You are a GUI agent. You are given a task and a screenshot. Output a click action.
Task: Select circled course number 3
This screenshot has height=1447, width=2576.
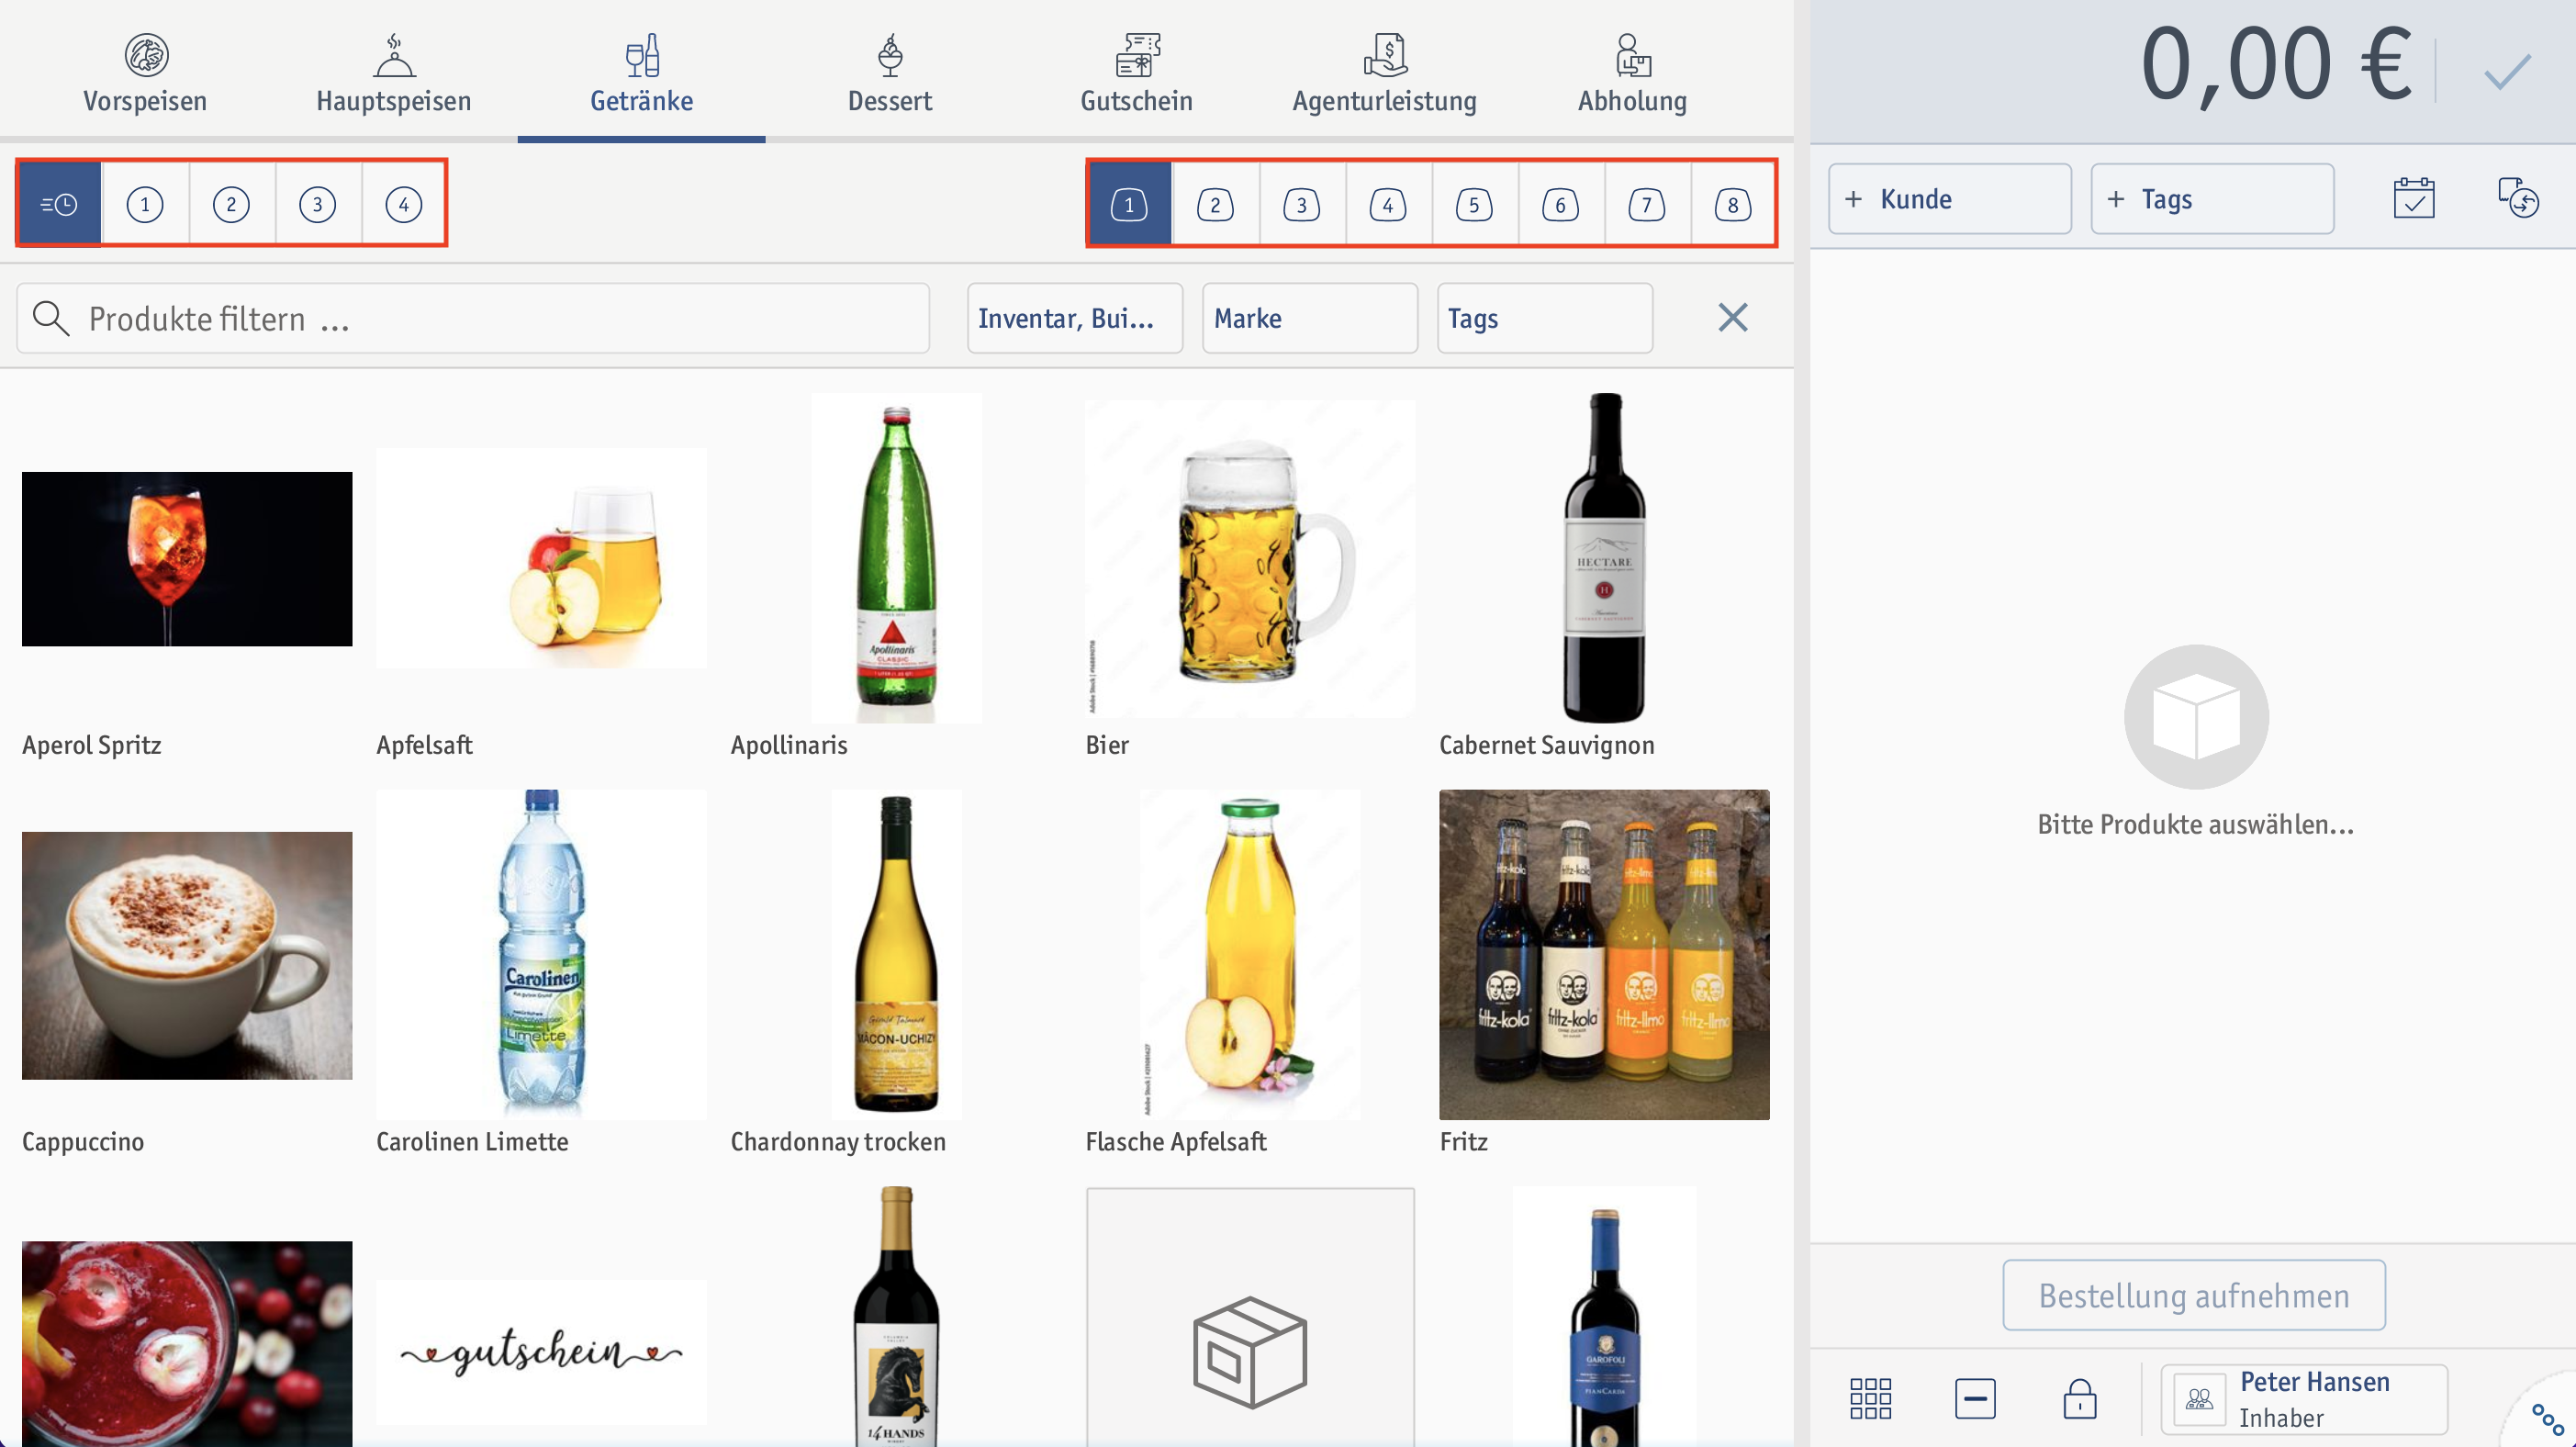tap(318, 204)
